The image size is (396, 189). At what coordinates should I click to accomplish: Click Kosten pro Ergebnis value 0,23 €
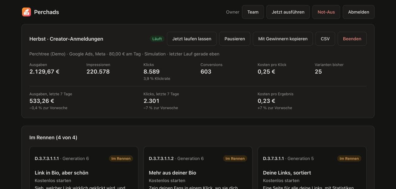click(266, 101)
